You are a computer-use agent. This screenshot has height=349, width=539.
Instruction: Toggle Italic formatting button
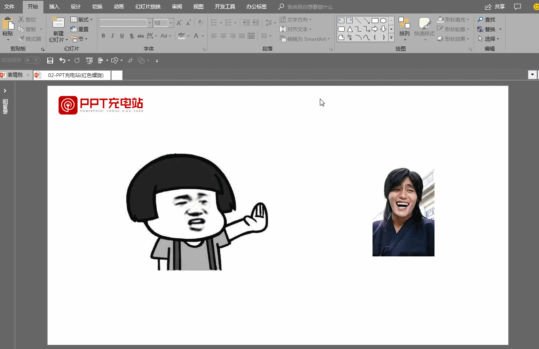113,36
